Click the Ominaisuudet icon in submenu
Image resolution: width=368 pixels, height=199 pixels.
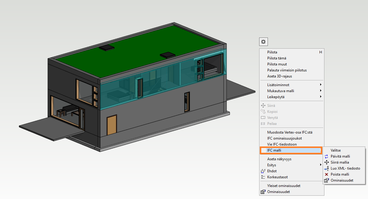[327, 180]
